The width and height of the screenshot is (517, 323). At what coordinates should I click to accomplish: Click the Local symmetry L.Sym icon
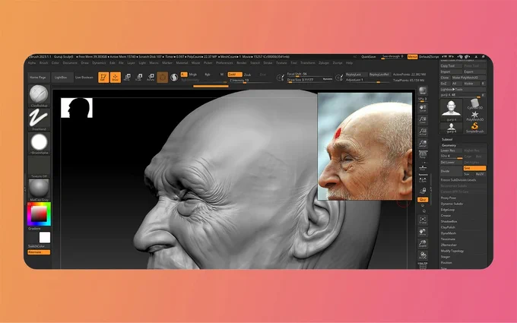tap(423, 179)
